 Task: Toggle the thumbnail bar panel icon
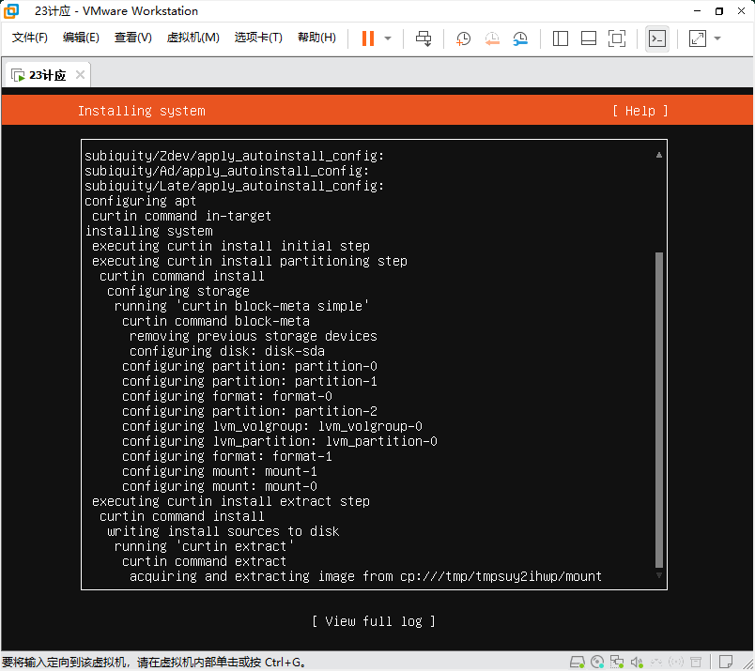(589, 38)
